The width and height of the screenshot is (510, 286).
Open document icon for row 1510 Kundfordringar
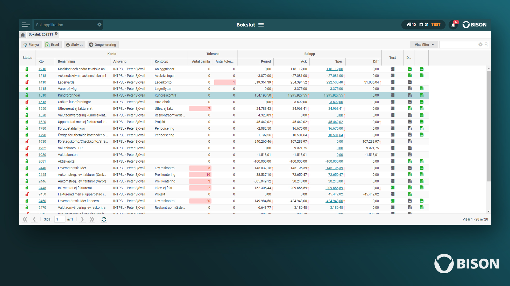410,95
